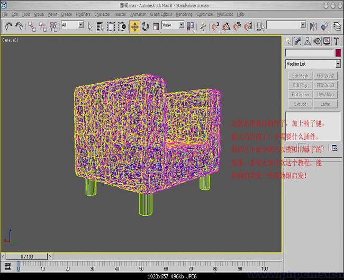The image size is (344, 280).
Task: Open the Rendering menu
Action: [x=184, y=14]
